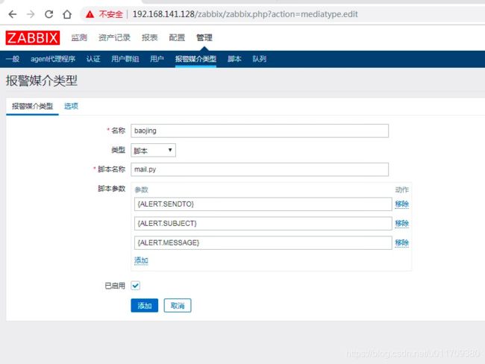
Task: Go to 报警媒介类型 submenu
Action: point(195,59)
